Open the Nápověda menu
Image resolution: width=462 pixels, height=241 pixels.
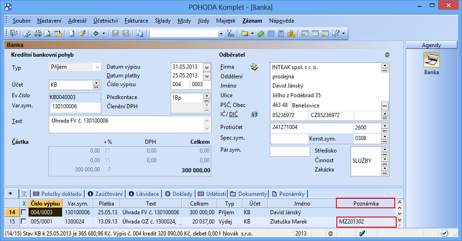[281, 21]
